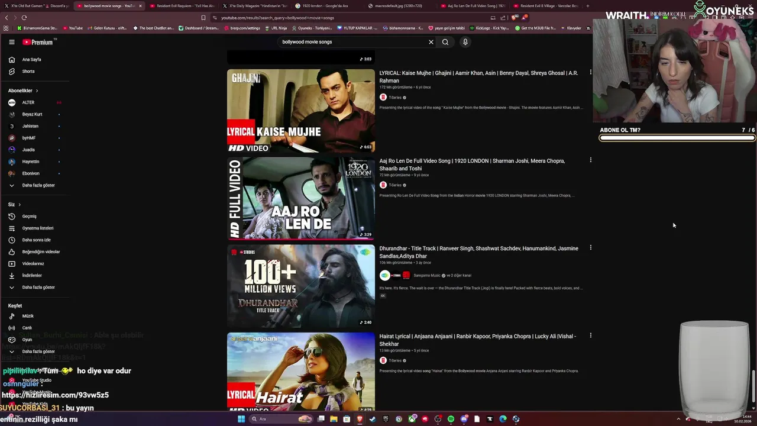Open the Dashboard / Stream bookmark
This screenshot has width=757, height=426.
coord(199,28)
